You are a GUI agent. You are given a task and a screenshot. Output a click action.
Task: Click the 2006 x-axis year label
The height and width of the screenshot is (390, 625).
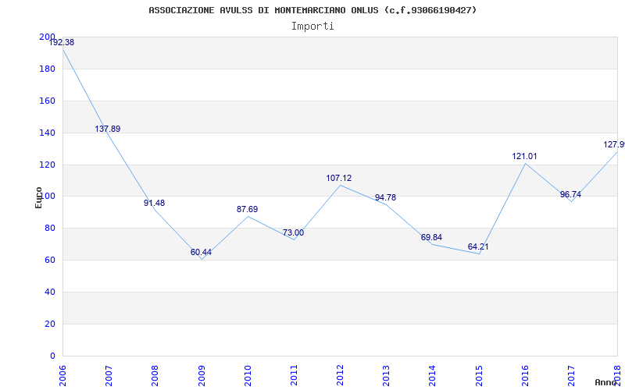(x=62, y=375)
